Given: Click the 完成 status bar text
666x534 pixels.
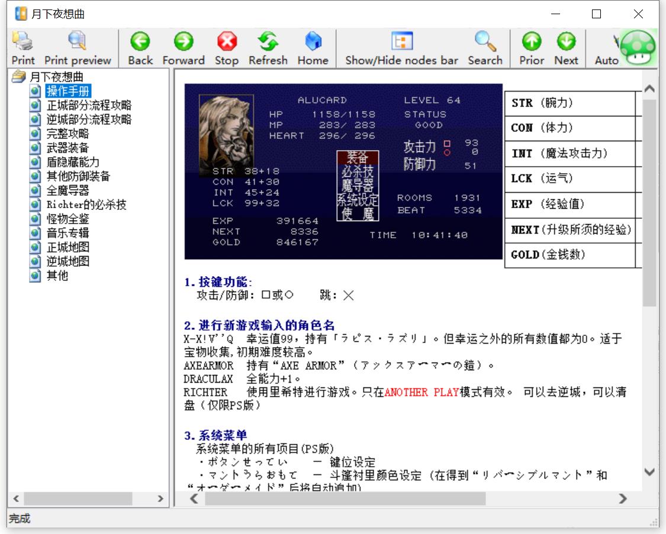Looking at the screenshot, I should pyautogui.click(x=20, y=518).
